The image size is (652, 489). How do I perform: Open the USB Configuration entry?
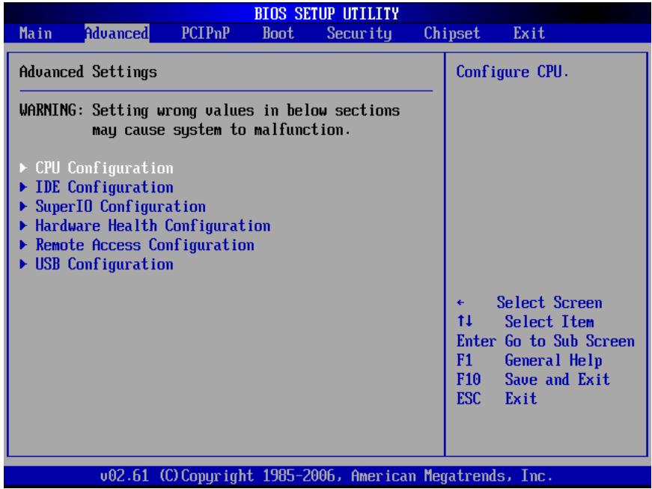click(104, 264)
